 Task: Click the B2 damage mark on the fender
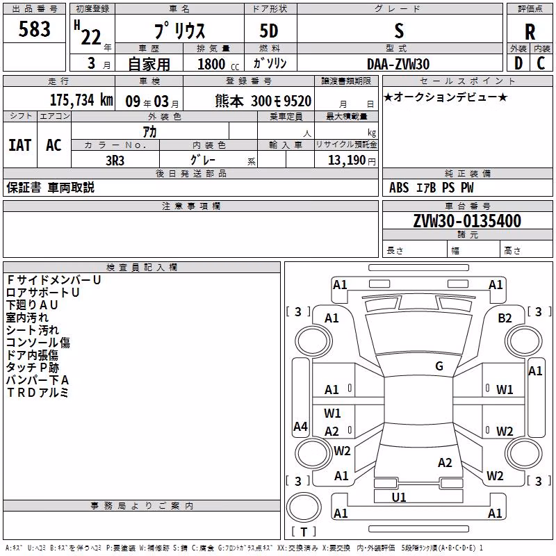pyautogui.click(x=505, y=318)
